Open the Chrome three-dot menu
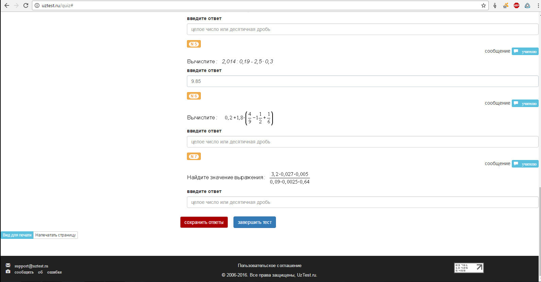 point(538,5)
